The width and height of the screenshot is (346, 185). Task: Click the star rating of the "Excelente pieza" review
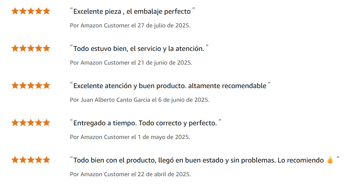[x=31, y=11]
